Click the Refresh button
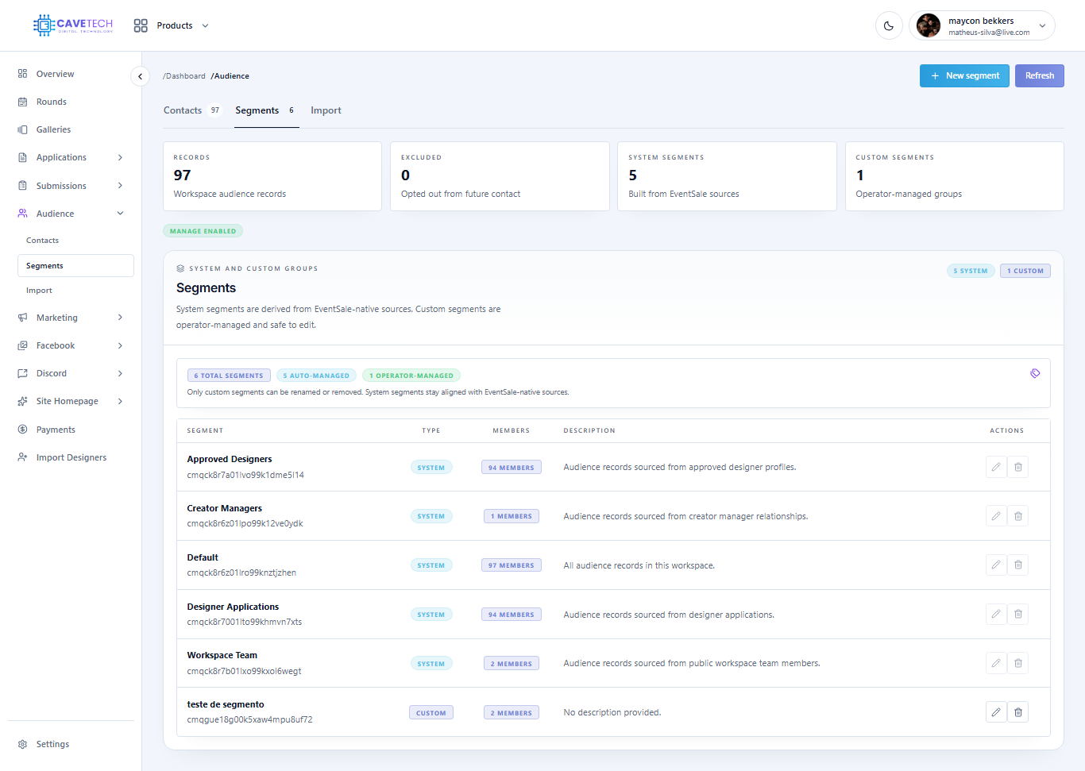Screen dimensions: 1085x771 coord(1039,76)
